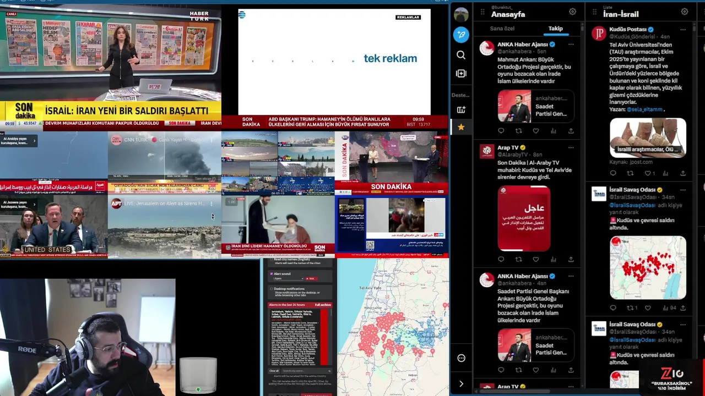
Task: Open more menu on Kudüs Postası post
Action: point(682,29)
